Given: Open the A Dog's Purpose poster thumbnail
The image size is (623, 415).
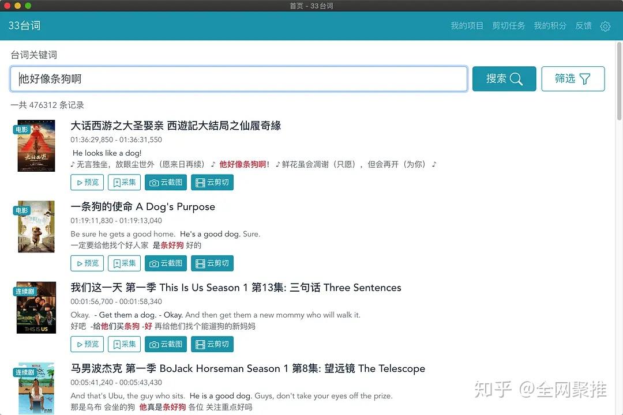Looking at the screenshot, I should [36, 227].
